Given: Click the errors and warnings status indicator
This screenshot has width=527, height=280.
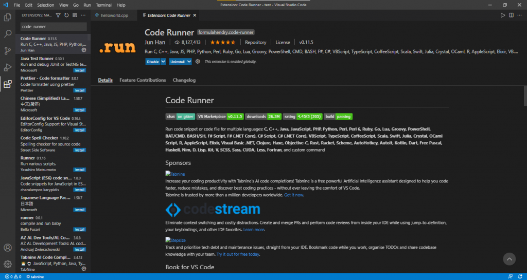Looking at the screenshot, I should tap(13, 276).
